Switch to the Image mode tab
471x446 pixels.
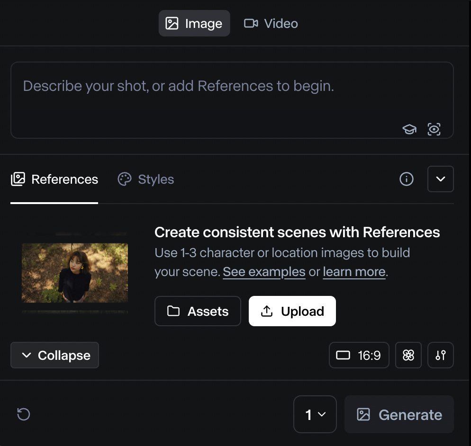pos(194,23)
